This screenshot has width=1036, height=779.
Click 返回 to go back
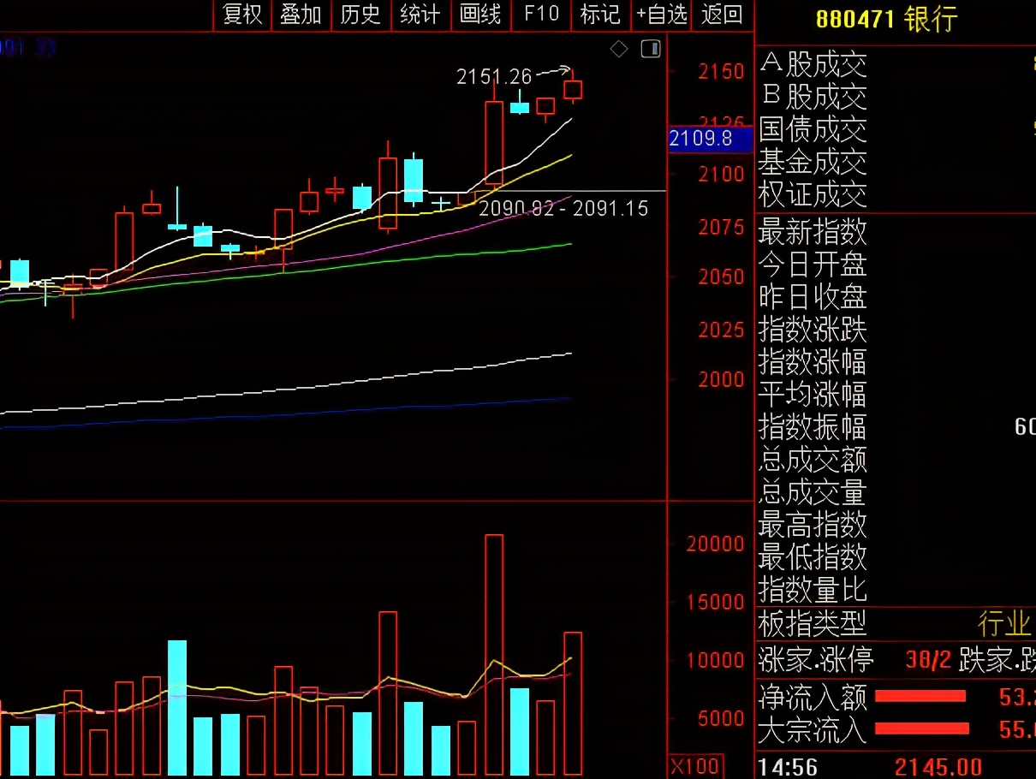click(722, 15)
